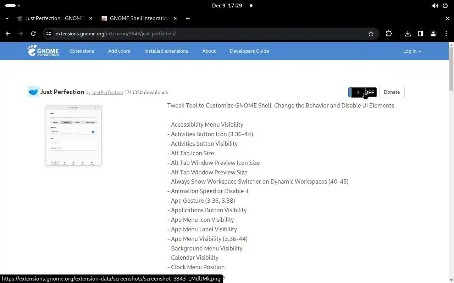Open site information icon in address bar
Screen dimensions: 454x283
pyautogui.click(x=49, y=34)
